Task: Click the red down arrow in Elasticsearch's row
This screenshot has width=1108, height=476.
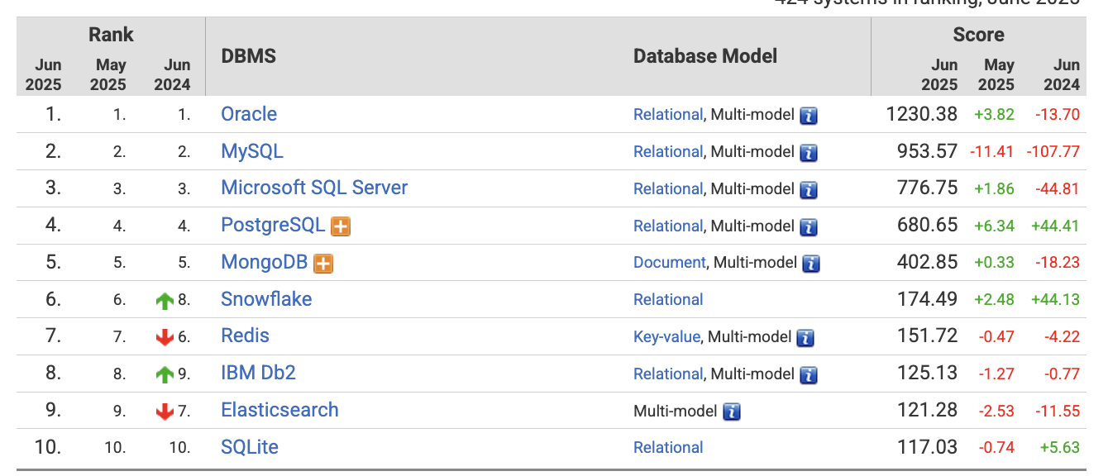Action: [x=165, y=411]
